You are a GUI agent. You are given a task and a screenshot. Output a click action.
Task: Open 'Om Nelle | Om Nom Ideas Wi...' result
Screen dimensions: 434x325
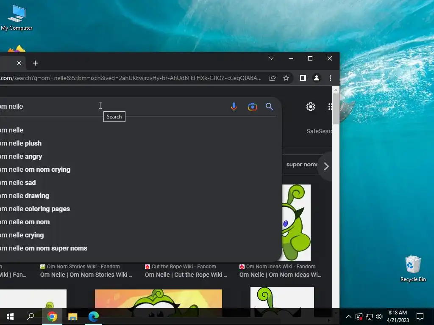280,275
